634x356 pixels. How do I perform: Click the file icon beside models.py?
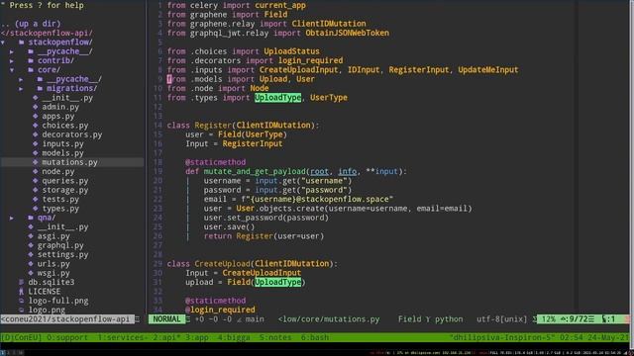coord(36,153)
